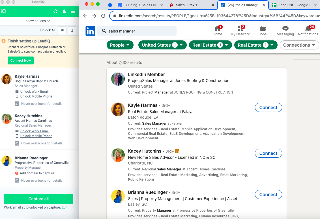The image size is (320, 219).
Task: Click LinkedIn premium badge beside Kacey Hutchins
Action: (177, 151)
